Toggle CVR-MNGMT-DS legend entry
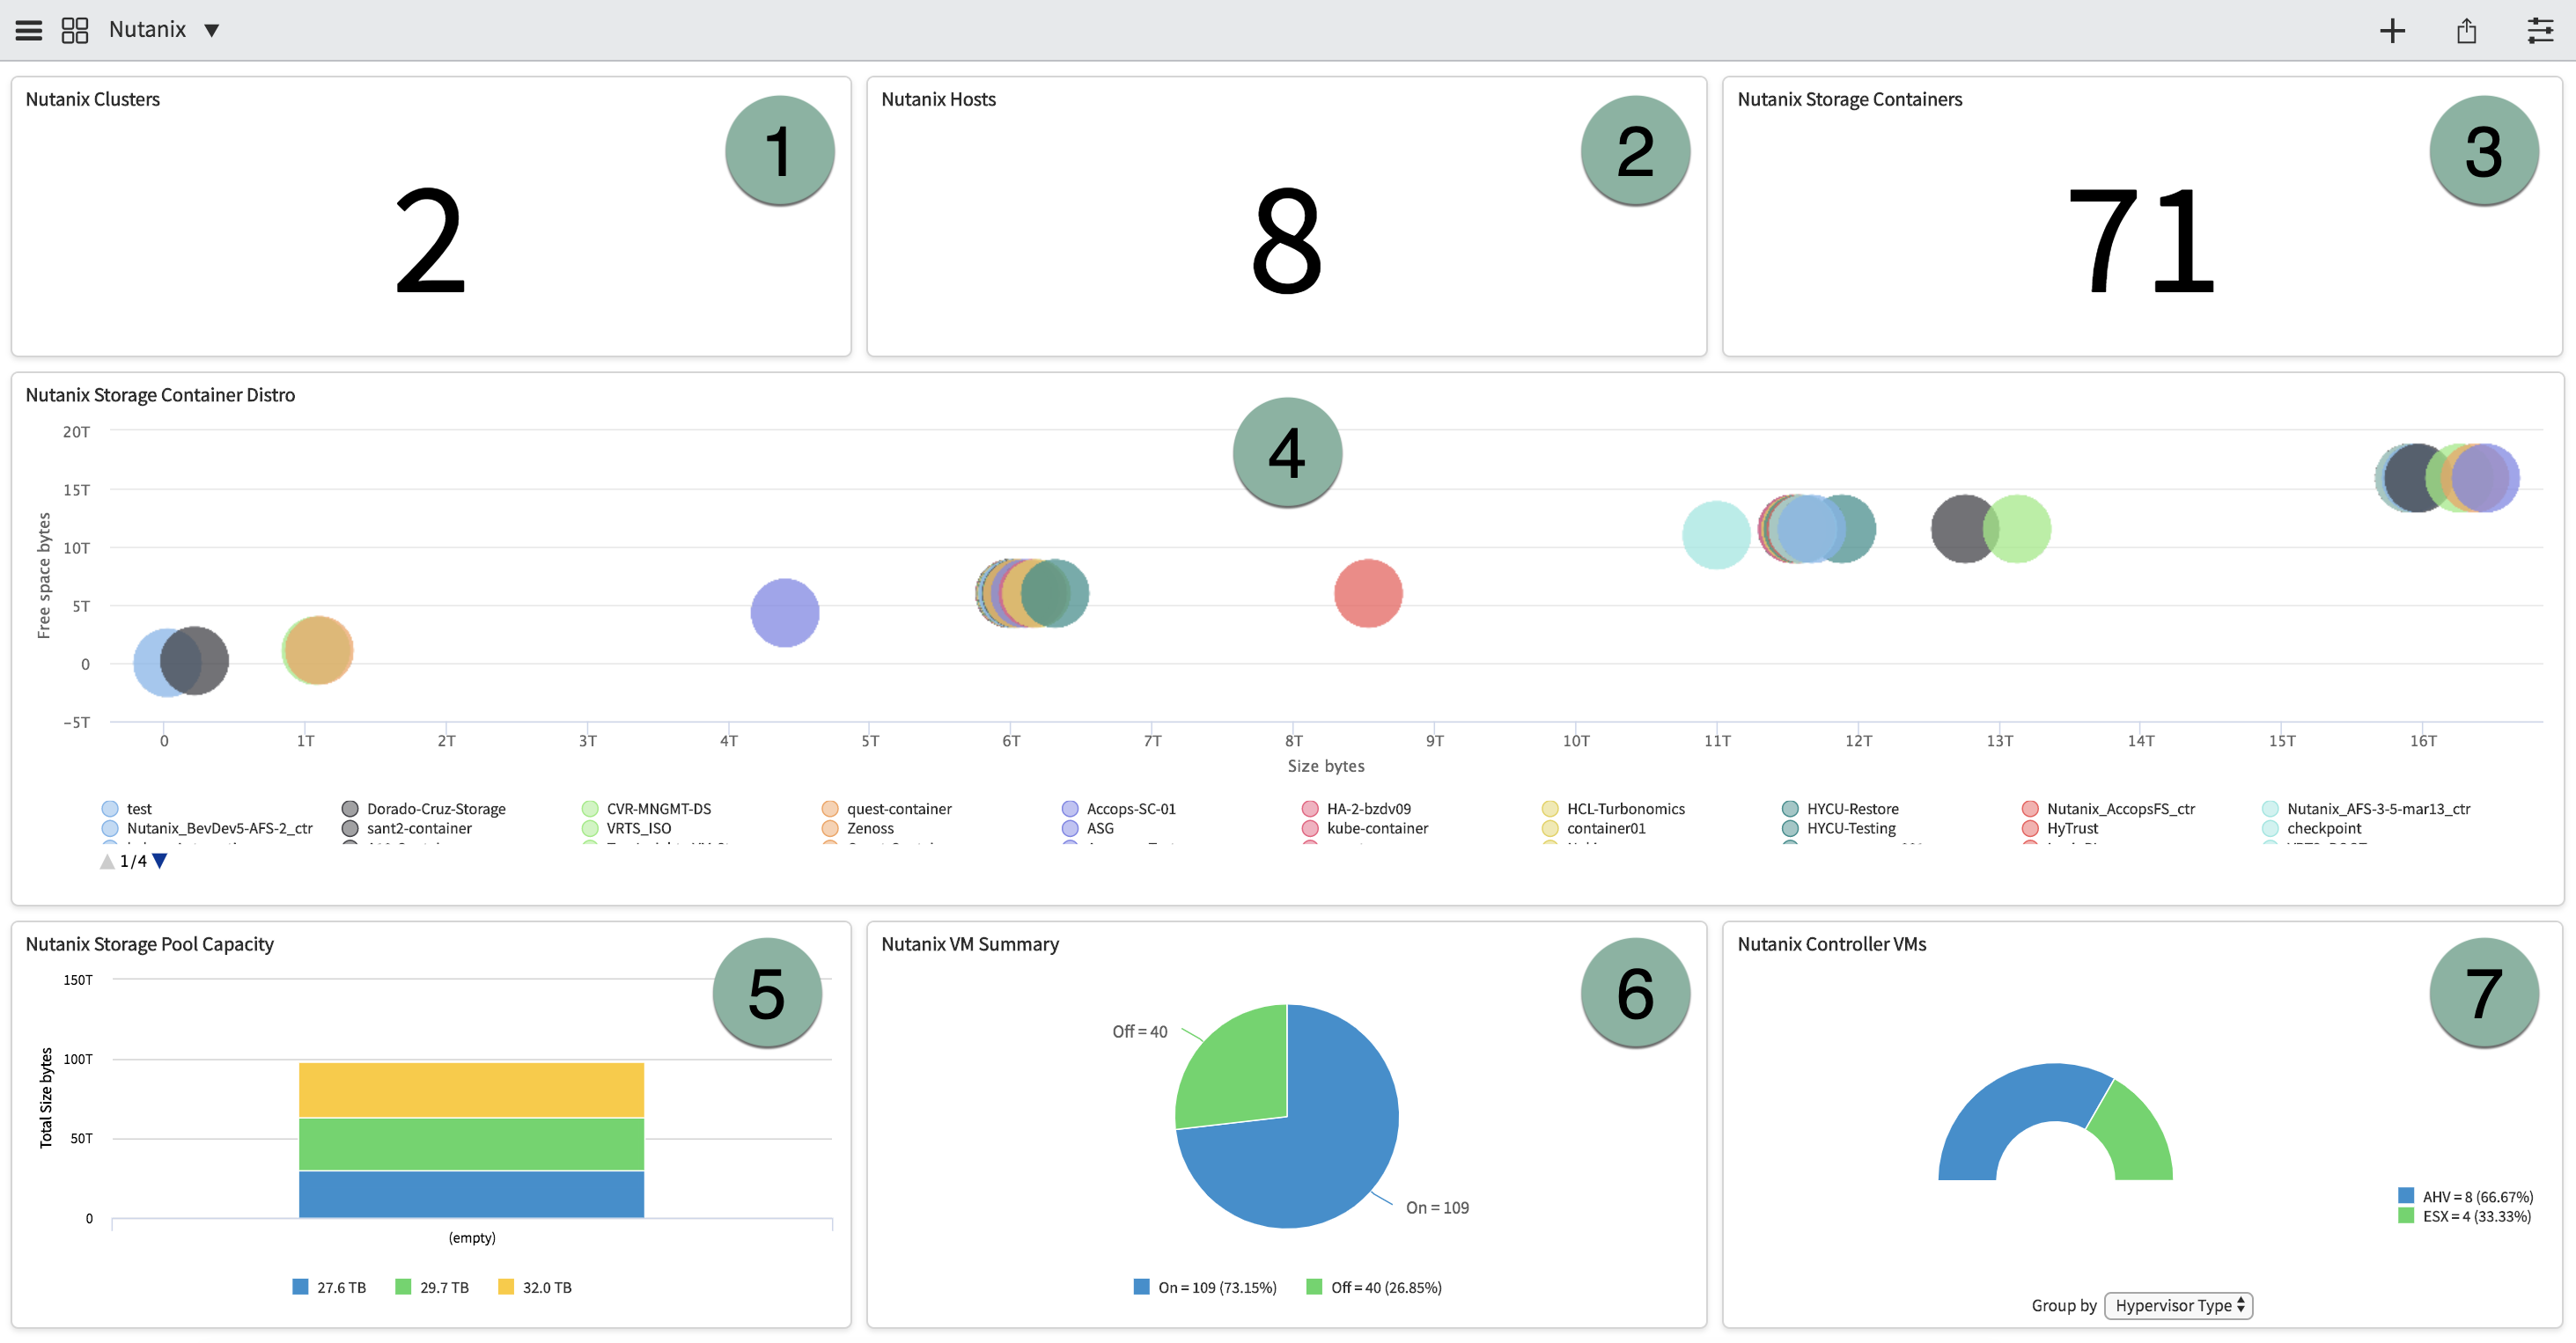This screenshot has width=2576, height=1343. tap(647, 809)
